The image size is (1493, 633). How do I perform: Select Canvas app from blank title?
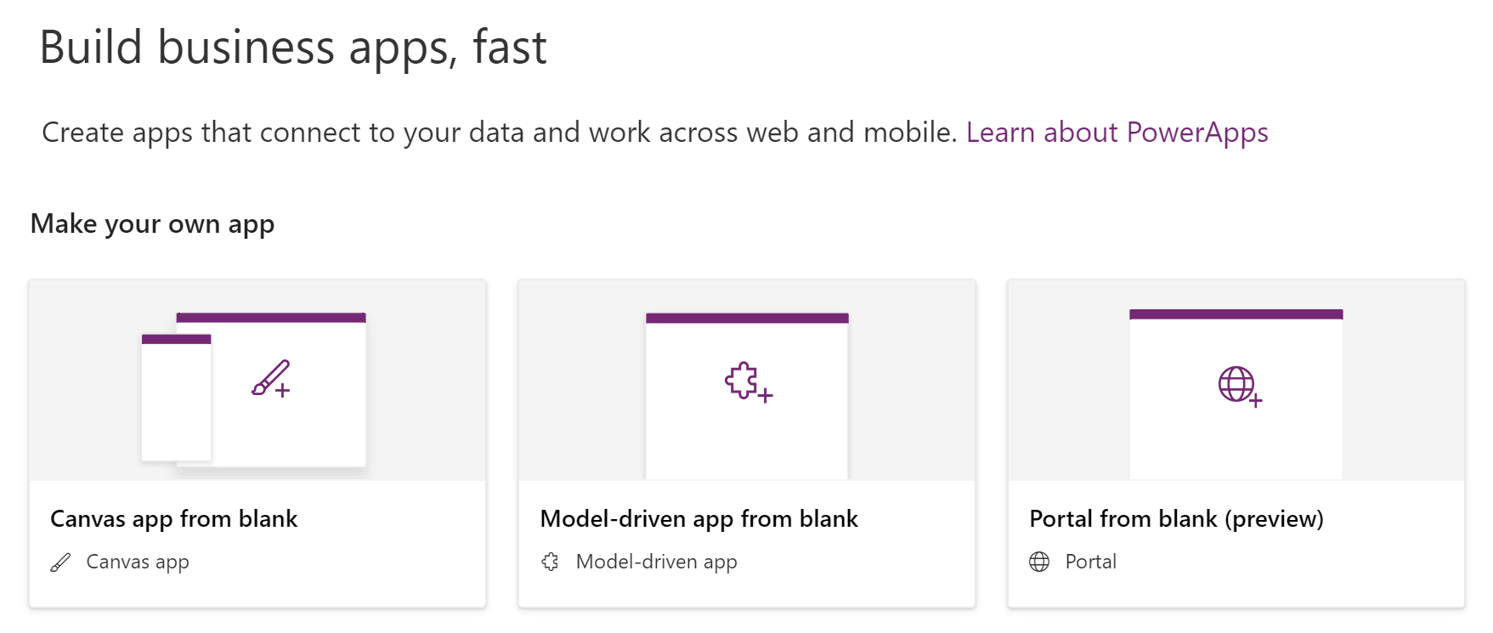tap(174, 519)
